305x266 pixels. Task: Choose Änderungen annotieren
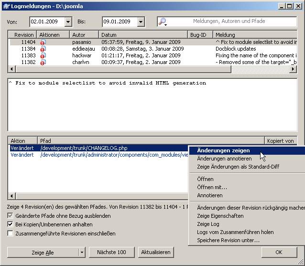[247, 159]
